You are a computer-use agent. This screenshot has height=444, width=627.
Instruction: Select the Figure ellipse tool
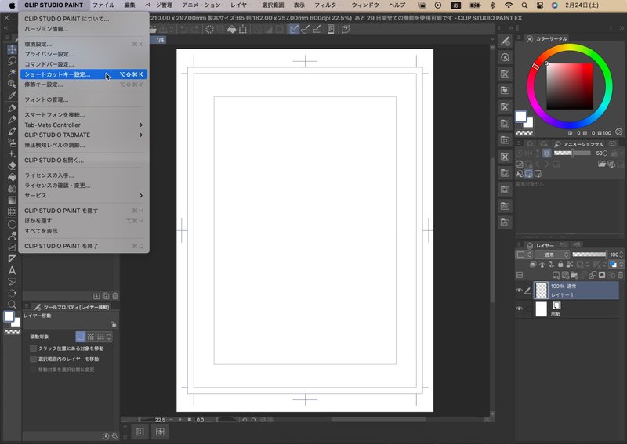coord(12,224)
